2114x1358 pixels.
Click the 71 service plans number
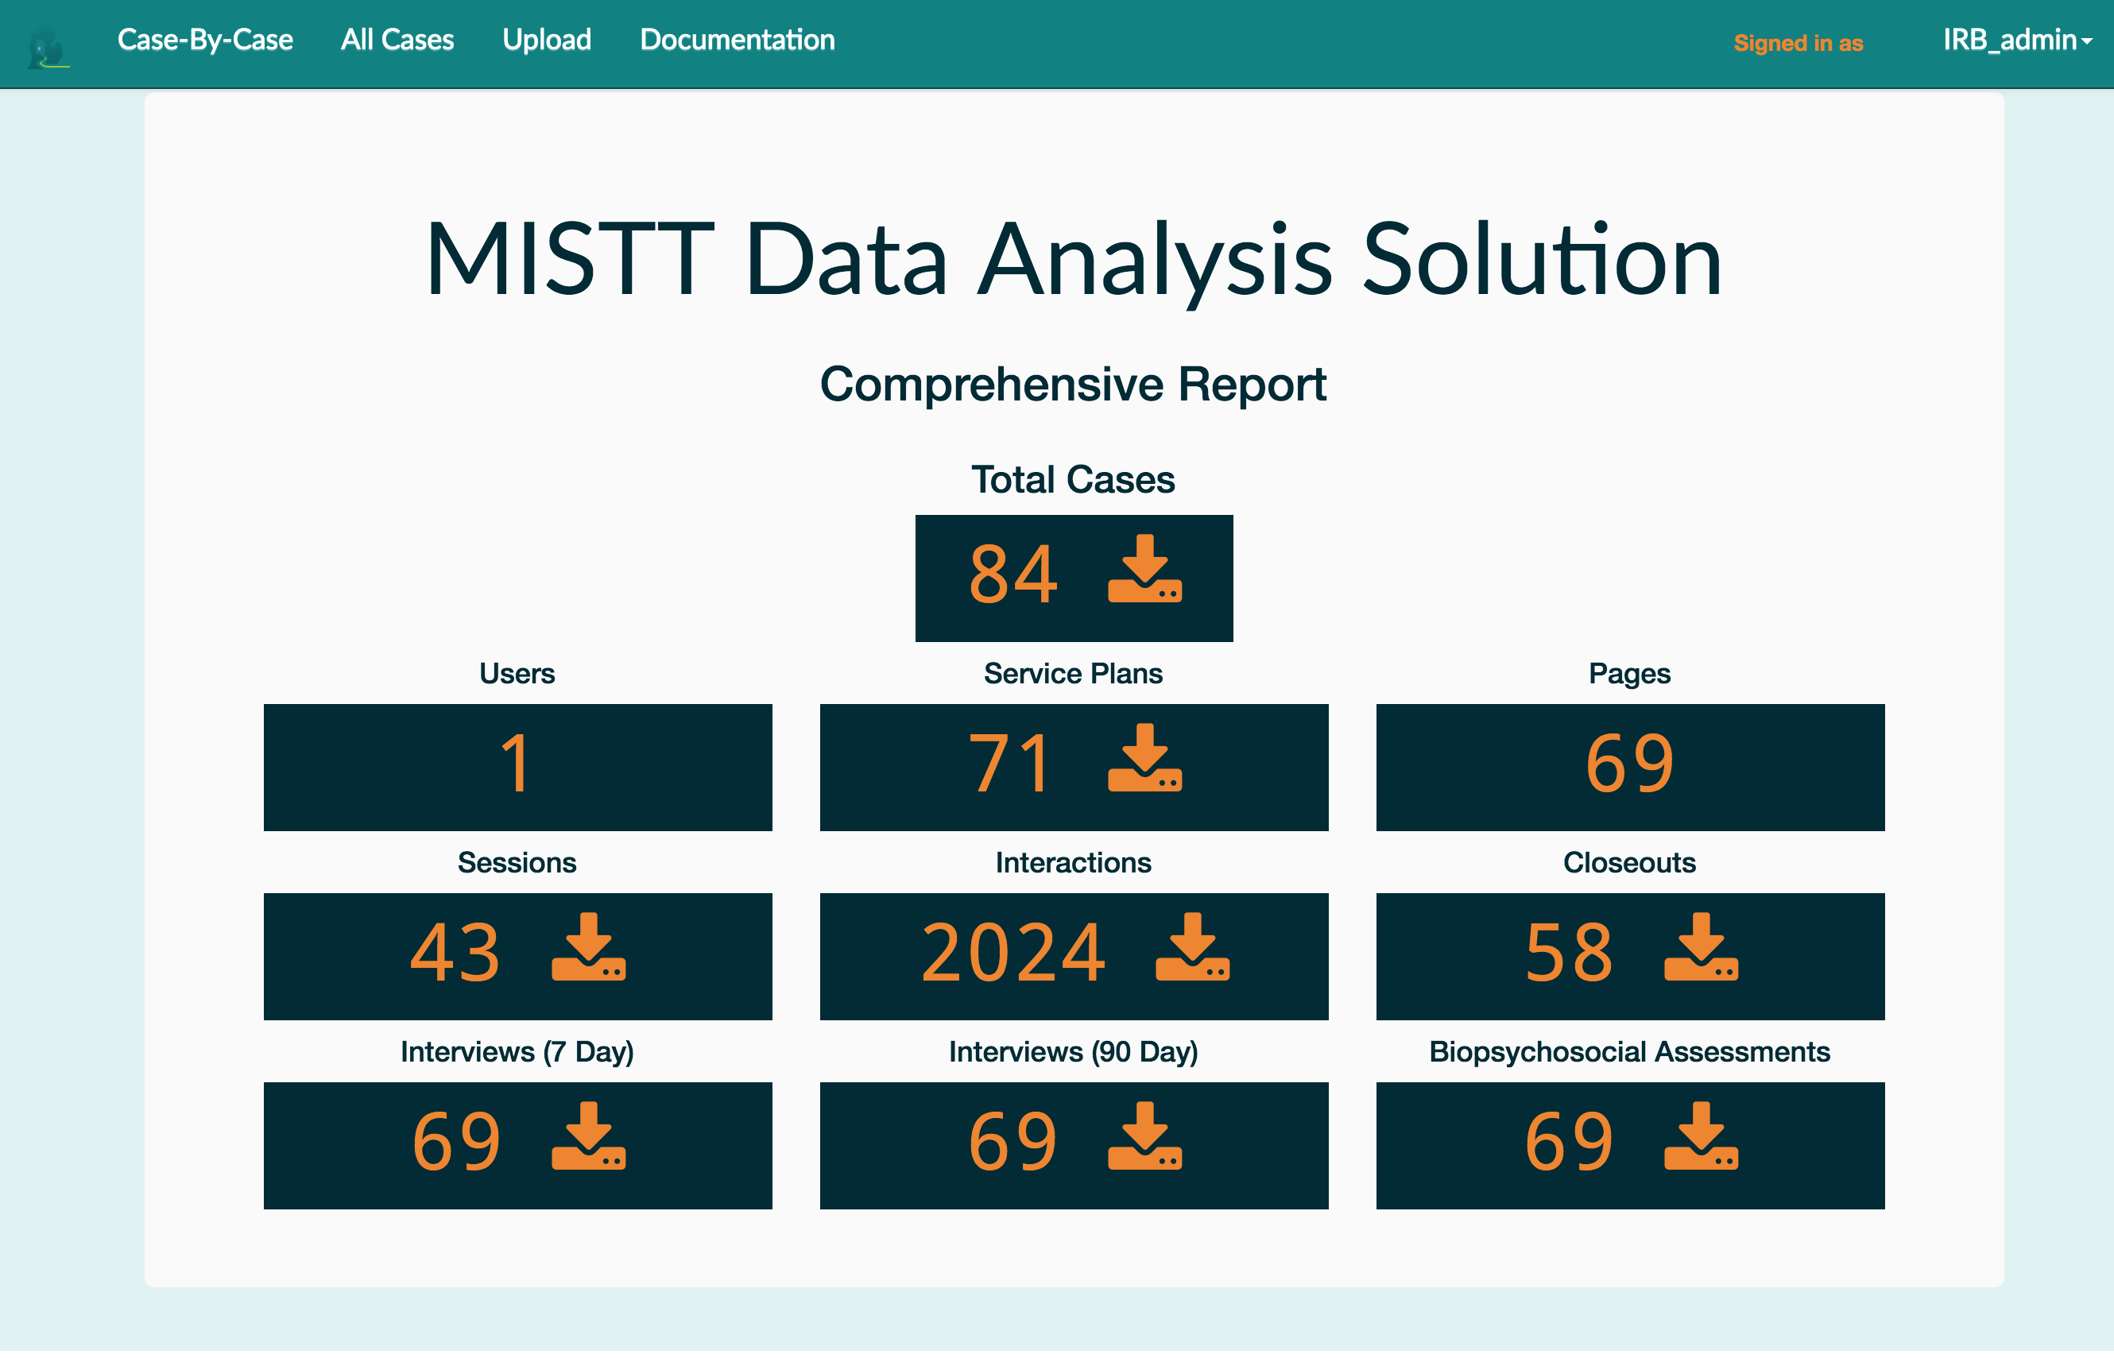pyautogui.click(x=1011, y=764)
